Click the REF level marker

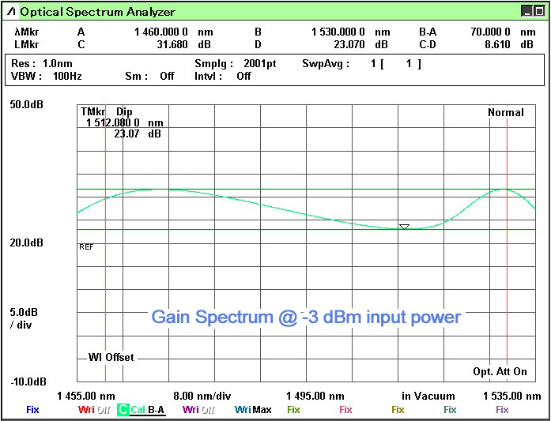click(x=86, y=247)
